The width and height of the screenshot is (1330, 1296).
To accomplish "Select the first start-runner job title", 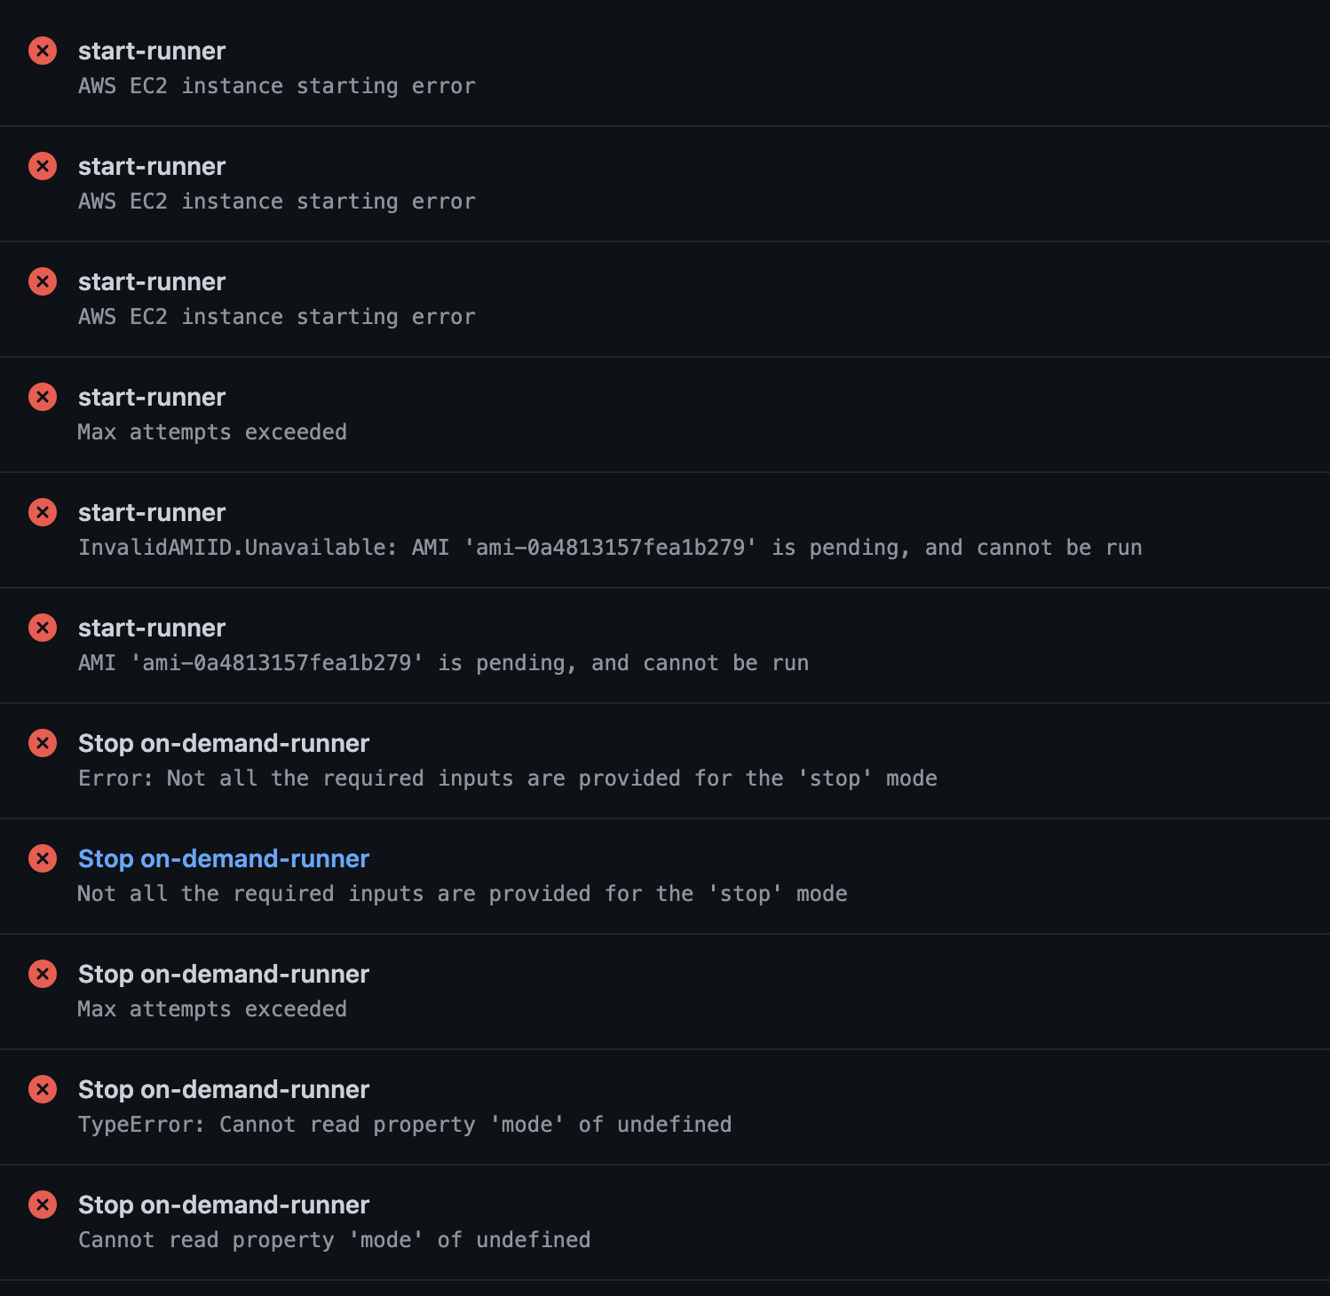I will coord(152,51).
